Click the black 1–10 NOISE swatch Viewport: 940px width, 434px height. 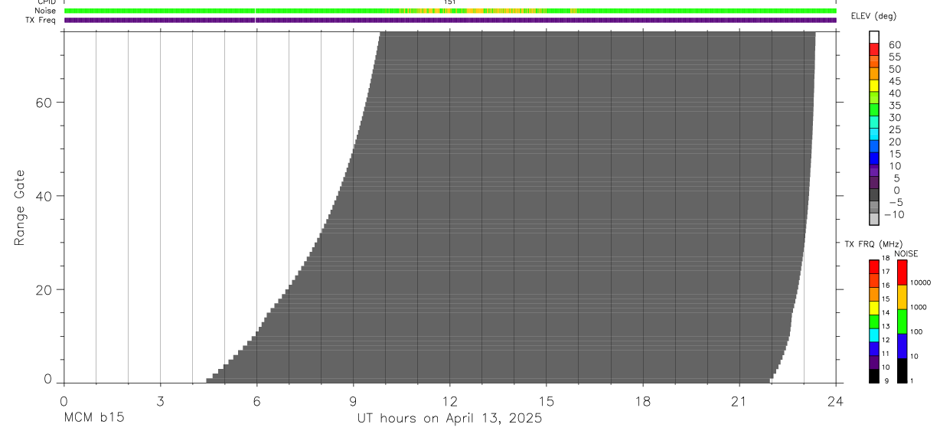pos(902,370)
